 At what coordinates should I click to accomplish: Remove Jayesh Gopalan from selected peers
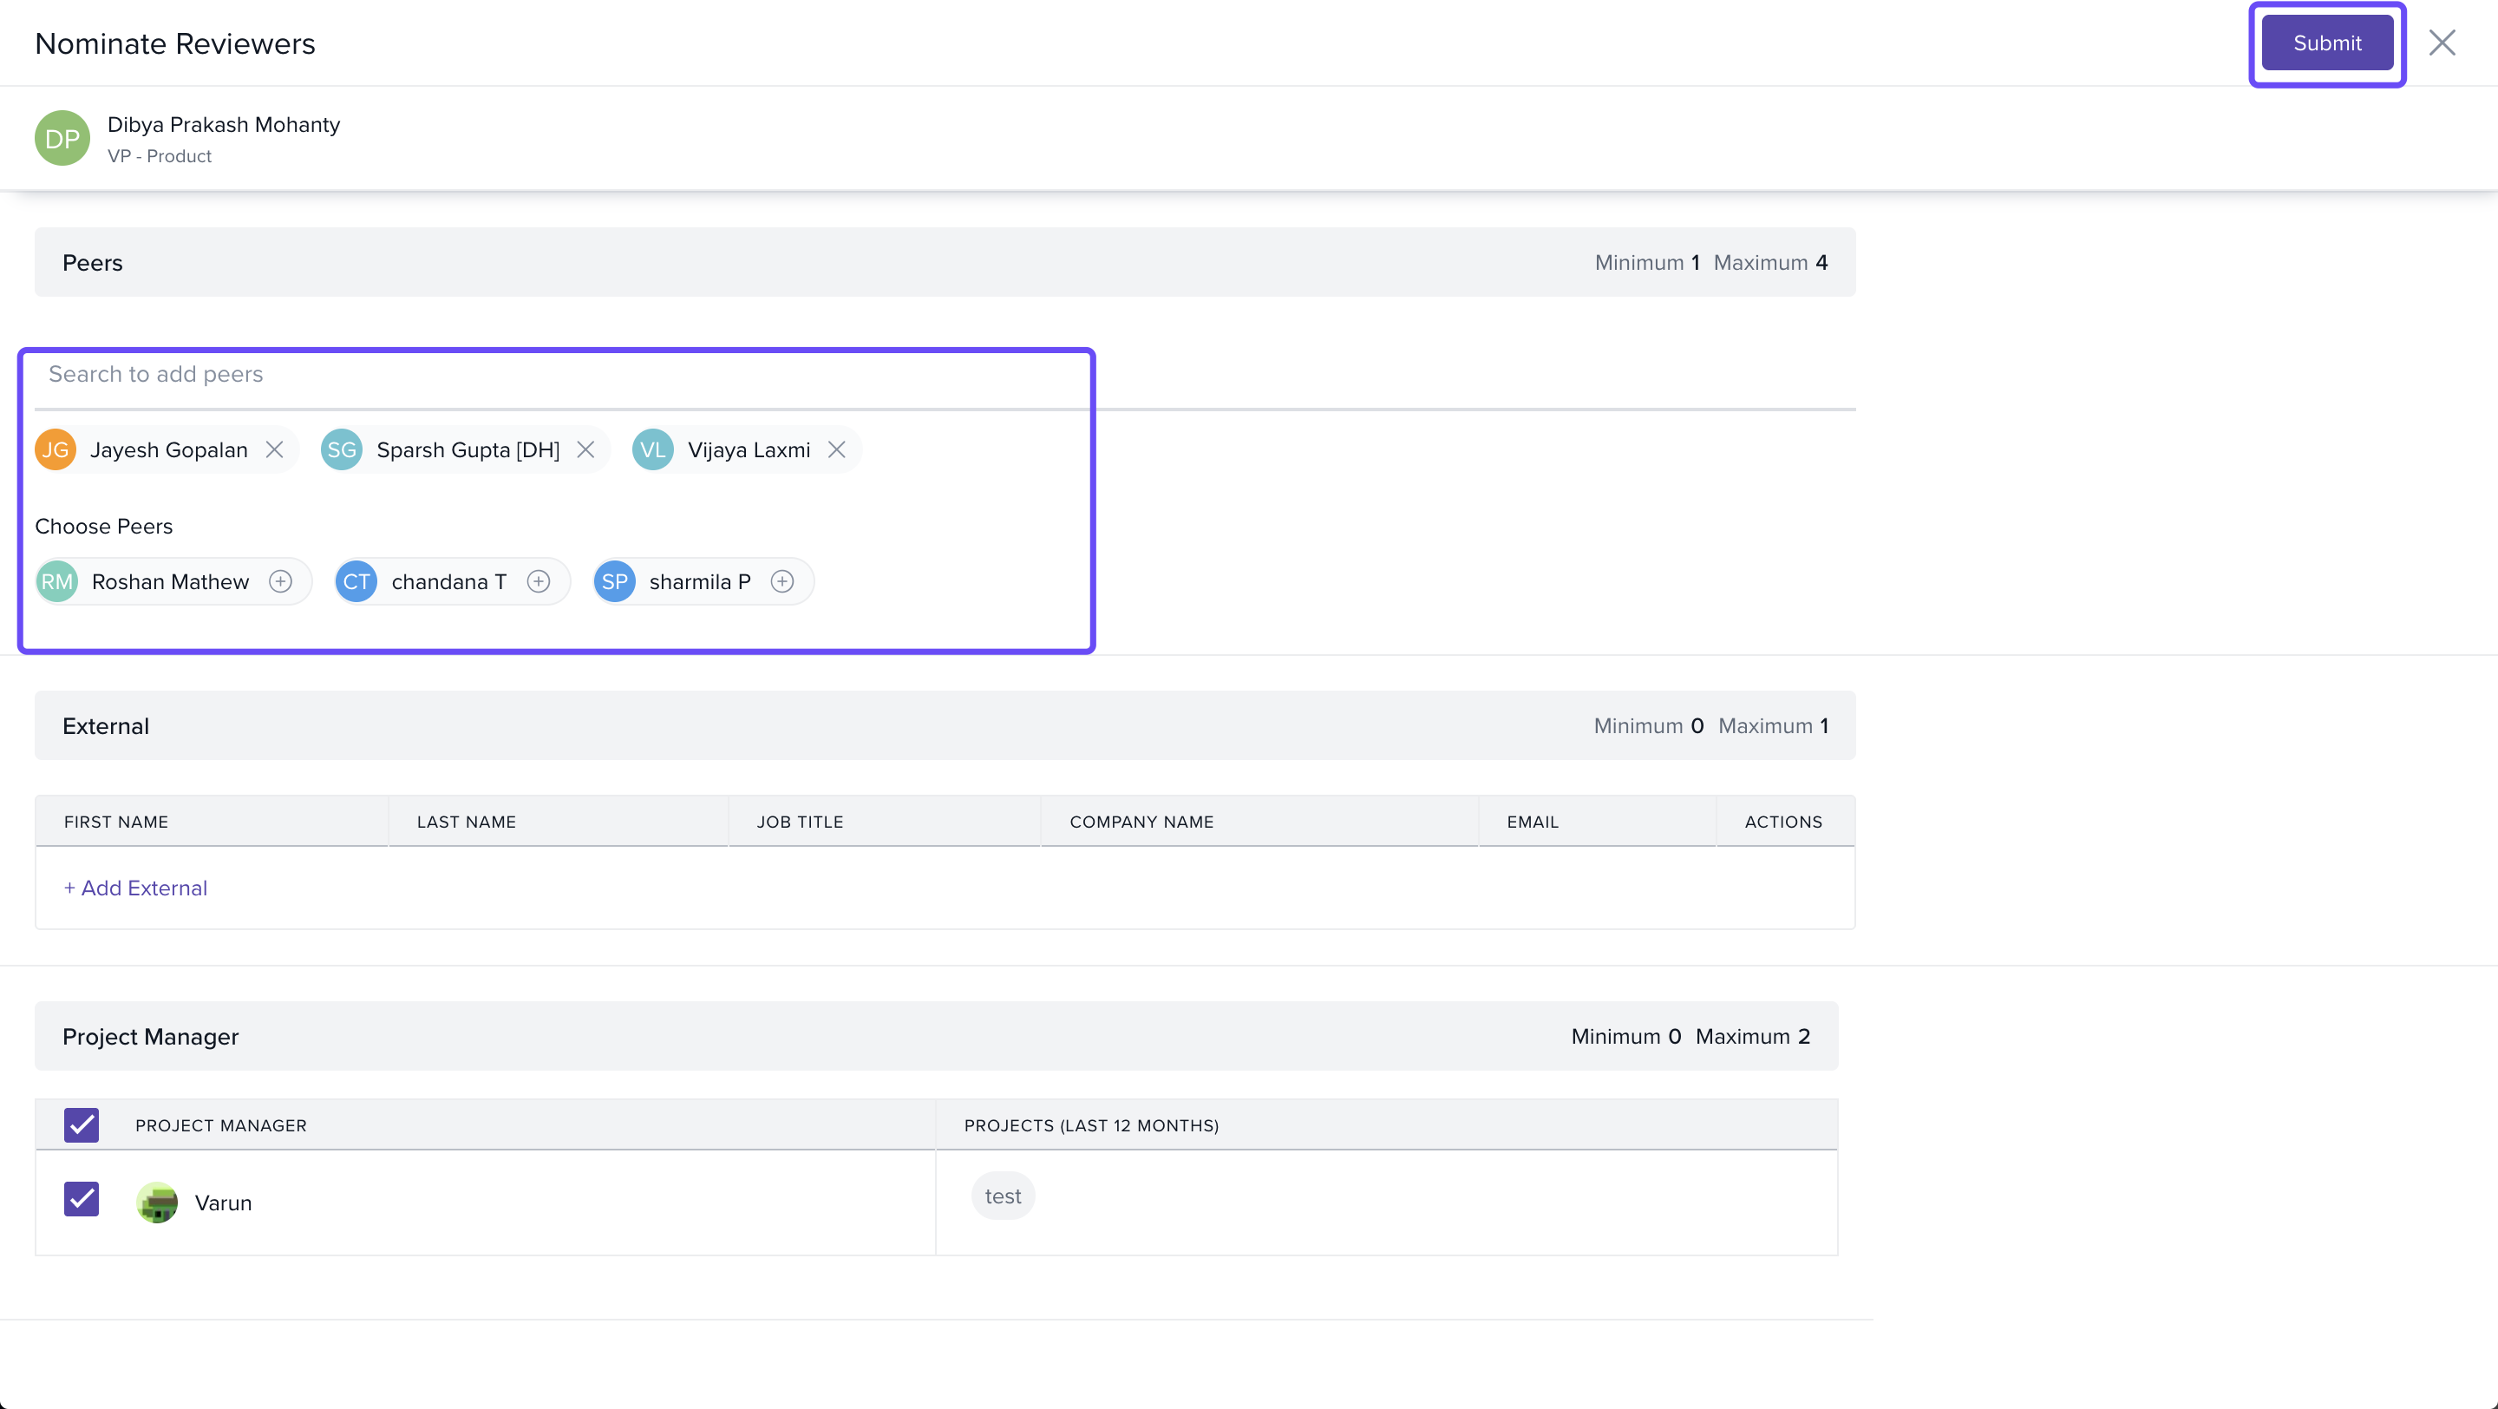(x=274, y=450)
